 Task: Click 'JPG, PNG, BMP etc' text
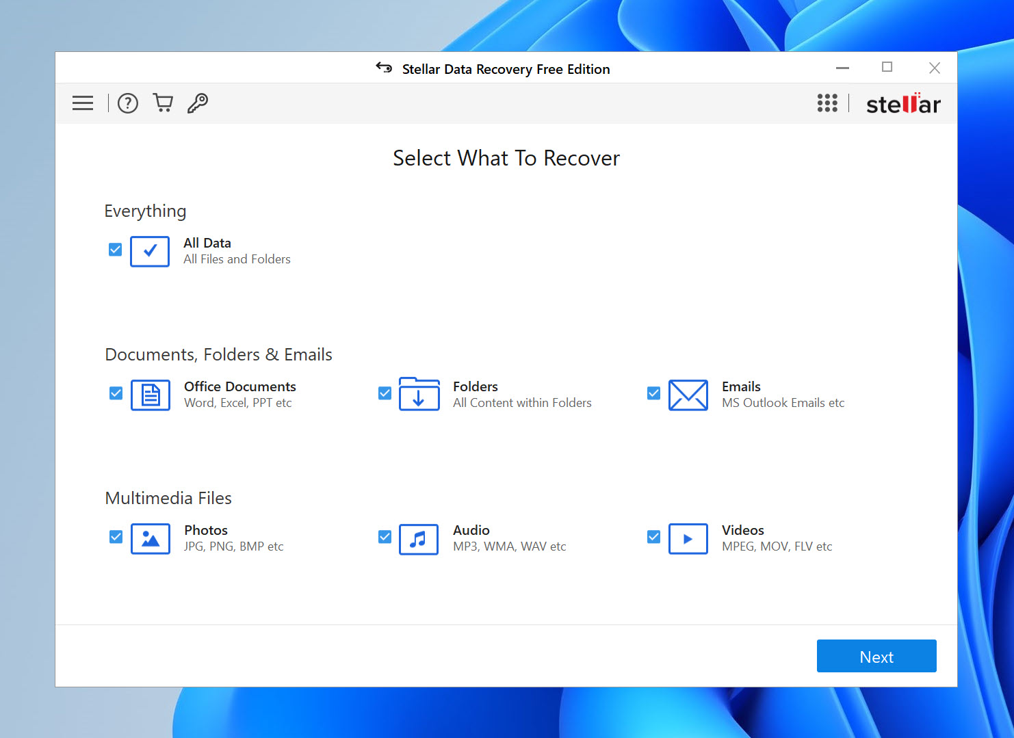[x=234, y=546]
